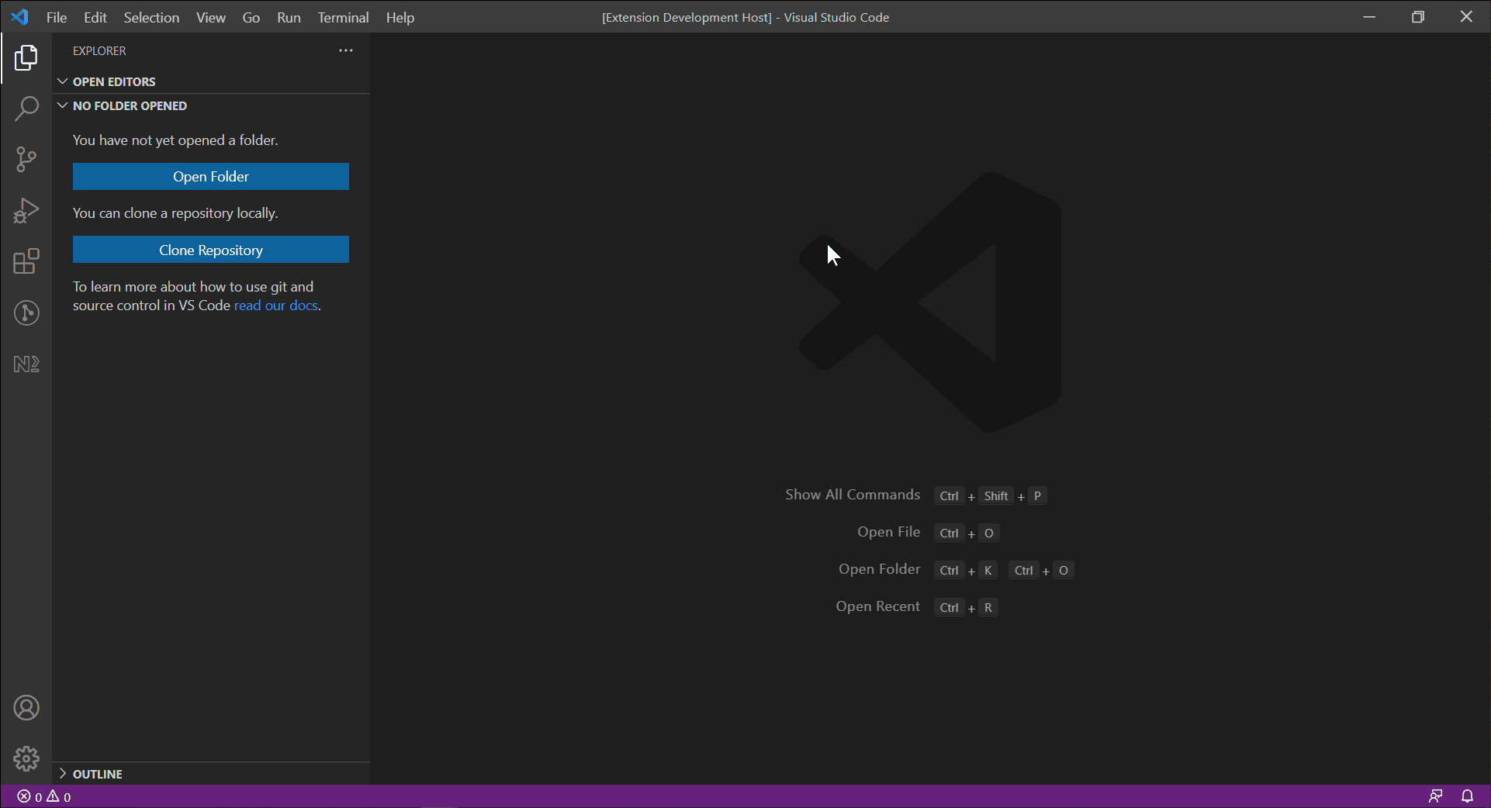Screen dimensions: 1491x808
Task: Open the Terminal menu
Action: coord(343,17)
